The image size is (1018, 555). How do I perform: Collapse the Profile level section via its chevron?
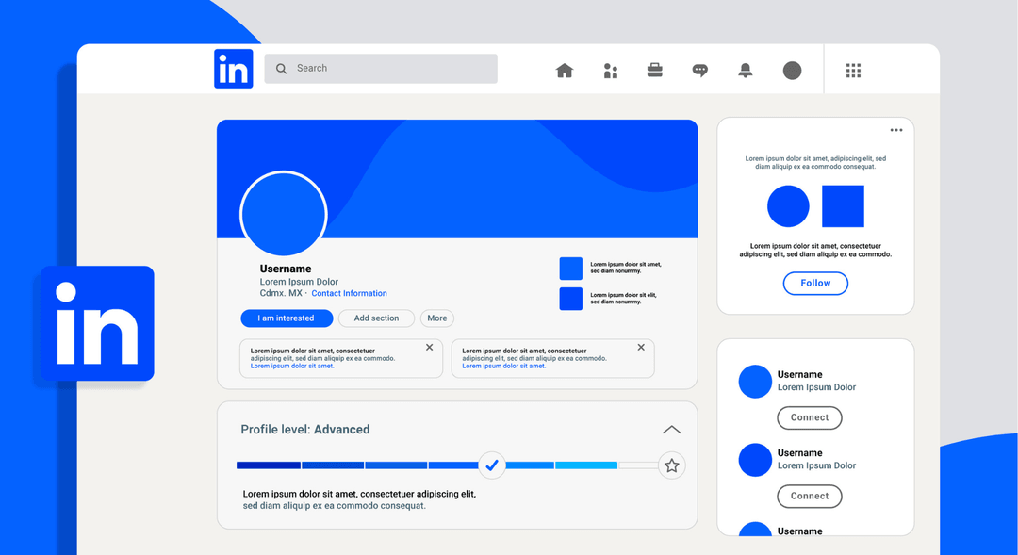coord(671,429)
